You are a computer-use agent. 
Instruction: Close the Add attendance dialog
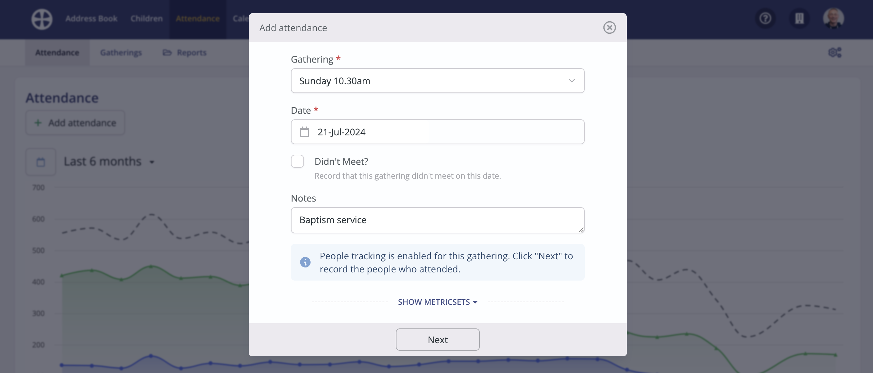coord(609,28)
